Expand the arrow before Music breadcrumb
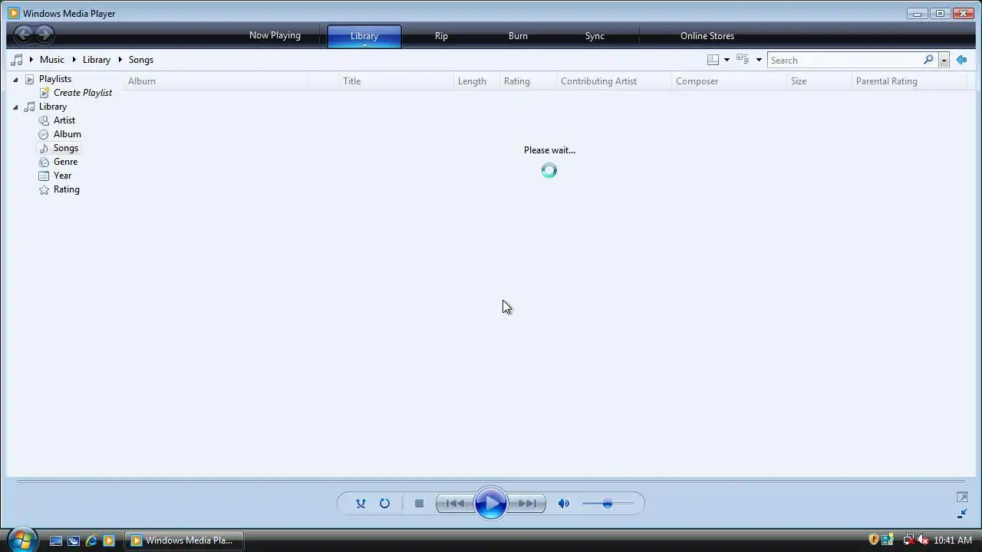This screenshot has height=552, width=982. 31,60
